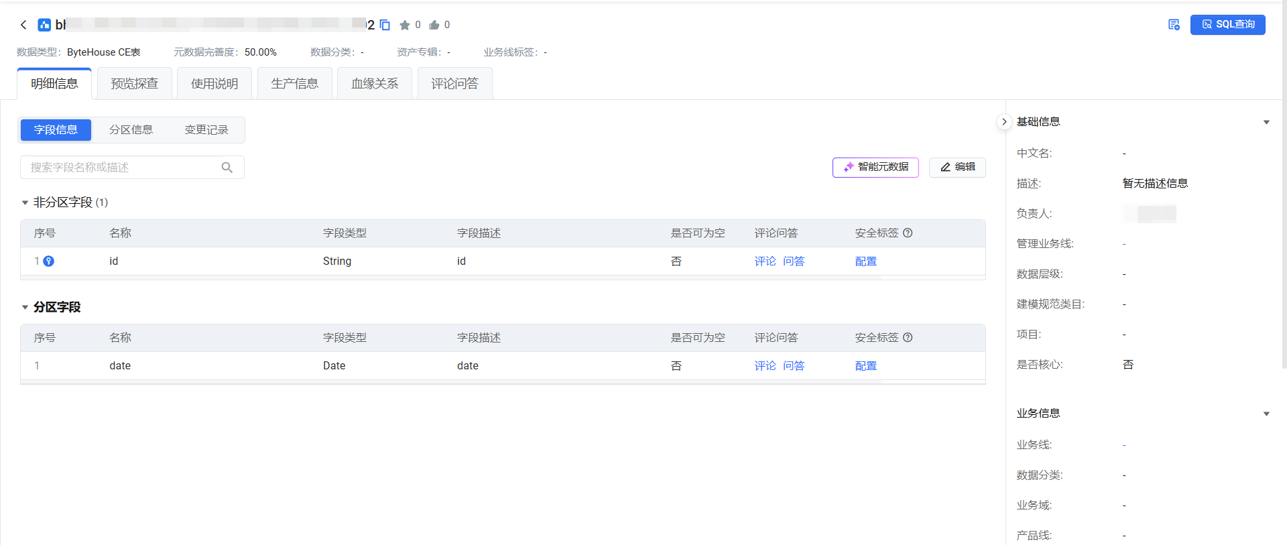Select the 分区信息 sub-tab
The width and height of the screenshot is (1287, 545).
click(x=131, y=130)
